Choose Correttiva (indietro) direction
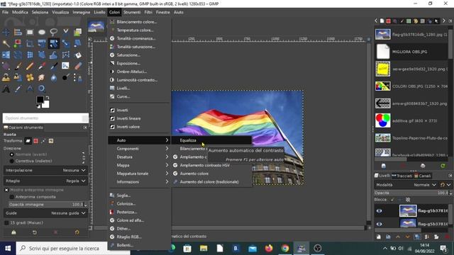The image size is (454, 255). tap(31, 161)
